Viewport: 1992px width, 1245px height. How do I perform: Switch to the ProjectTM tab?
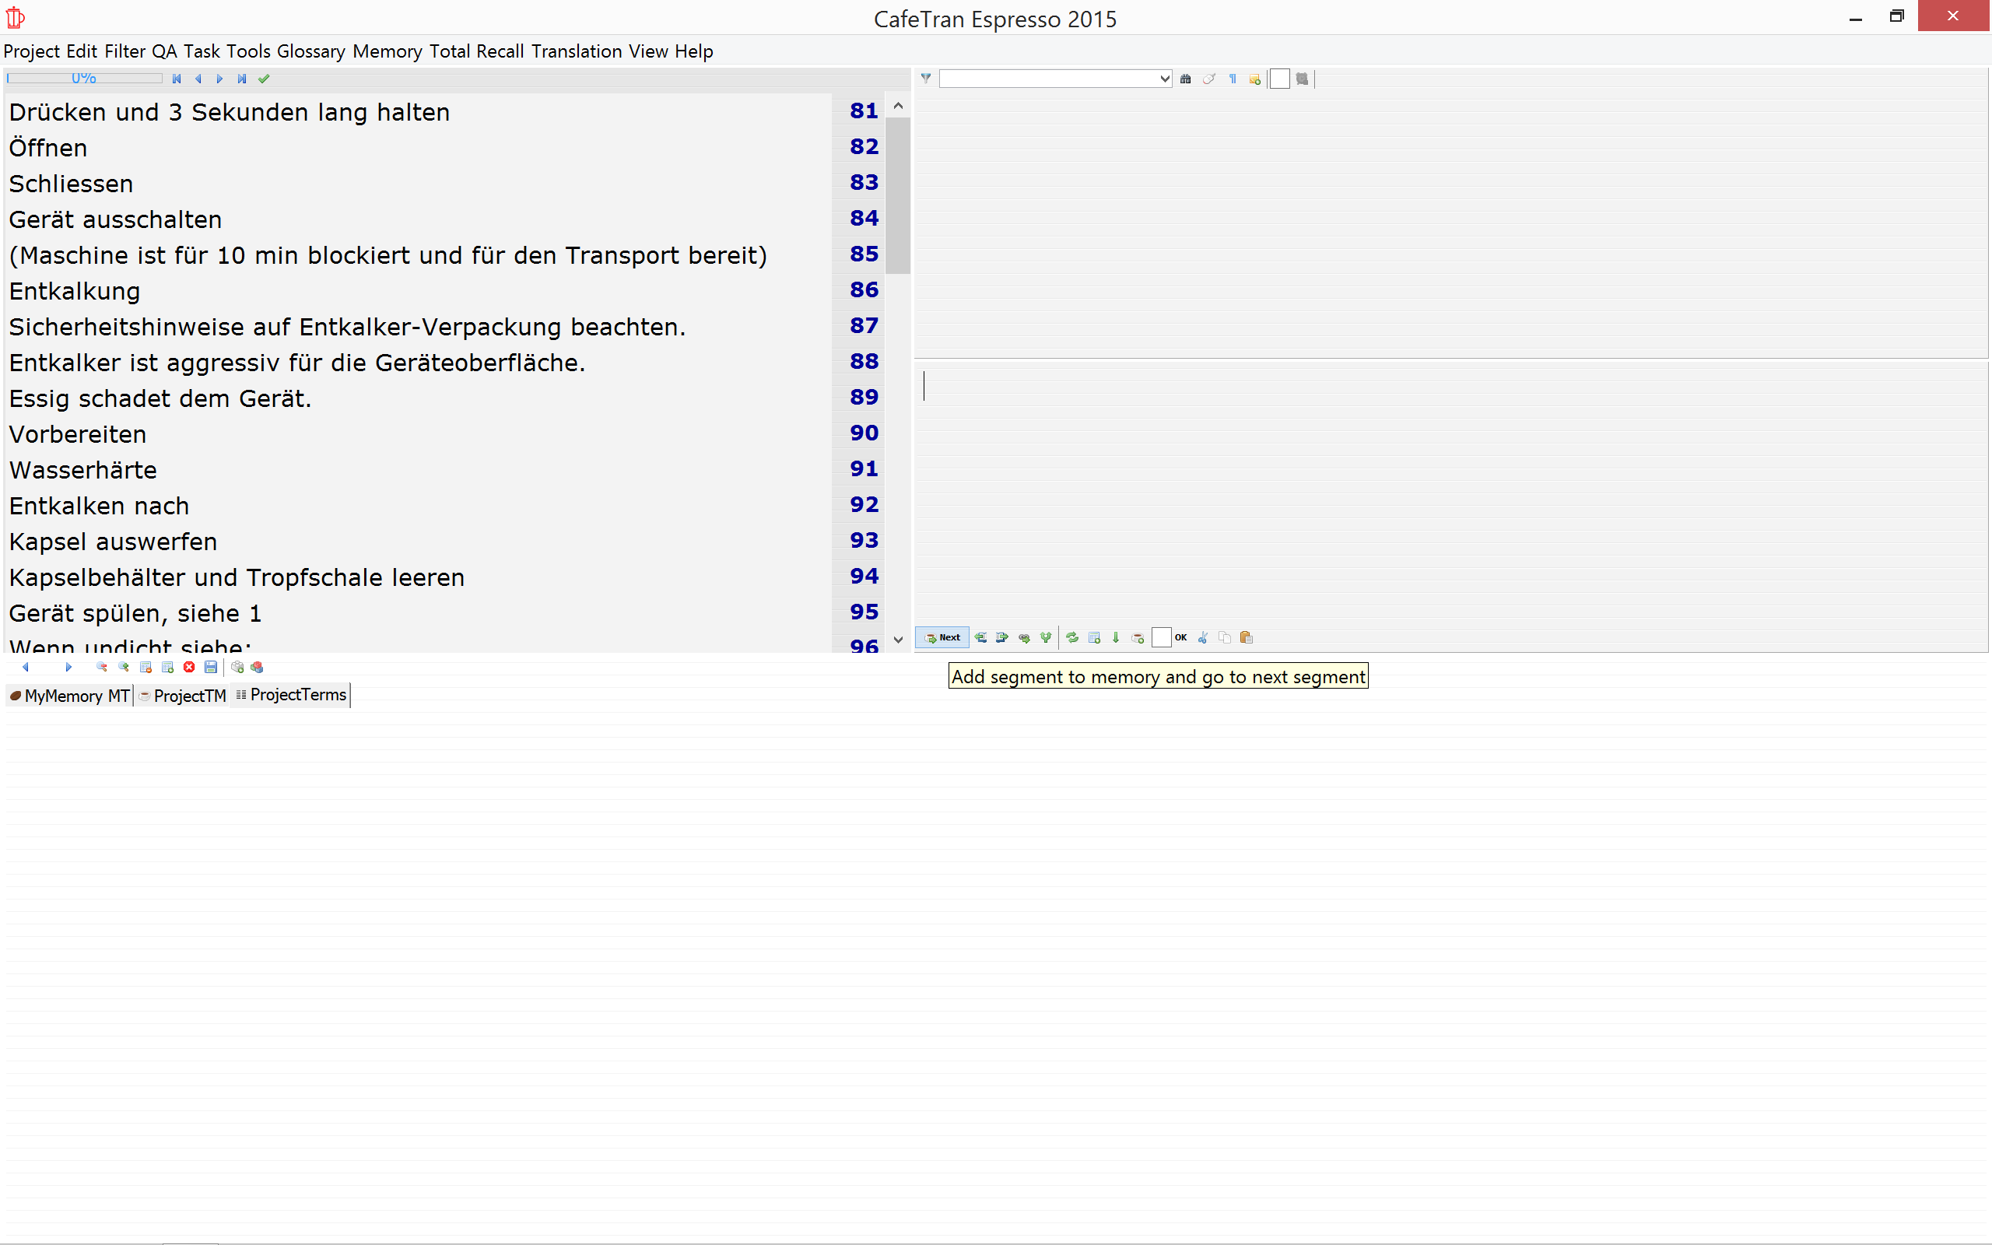click(x=183, y=696)
